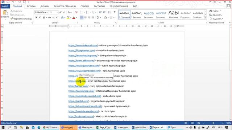Screen dimensions: 232x130
Task: Center-align the paragraph
Action: 86,18
